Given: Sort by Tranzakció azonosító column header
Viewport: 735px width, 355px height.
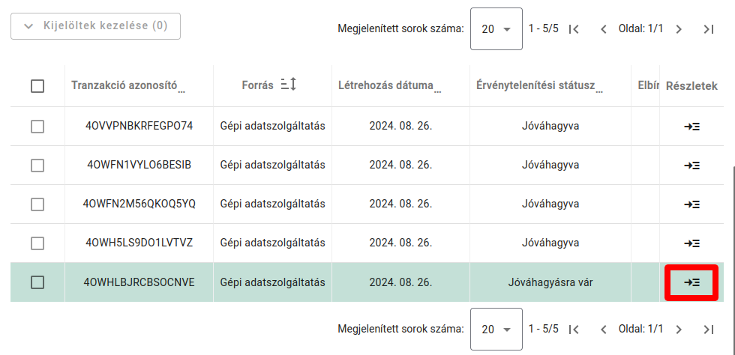Looking at the screenshot, I should point(124,85).
